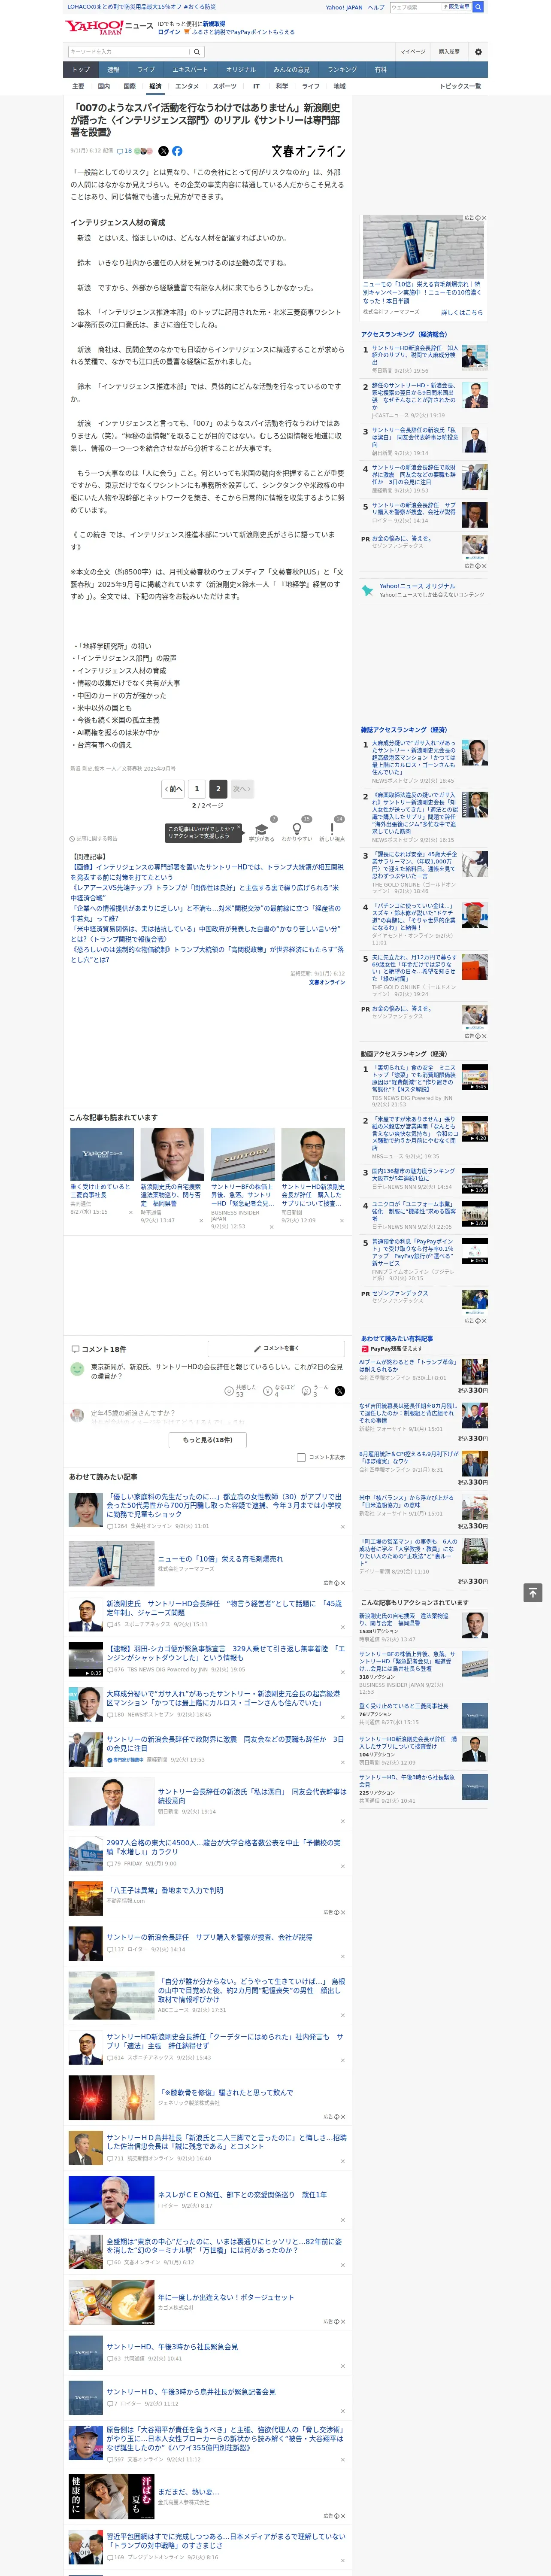Screen dimensions: 551x2576
Task: Open the 有料 navigation tab
Action: pyautogui.click(x=380, y=70)
